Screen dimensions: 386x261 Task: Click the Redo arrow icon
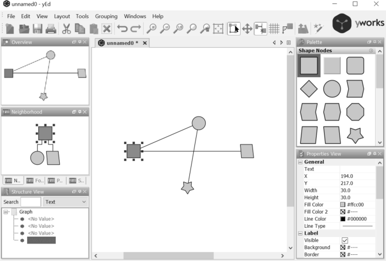(x=135, y=29)
